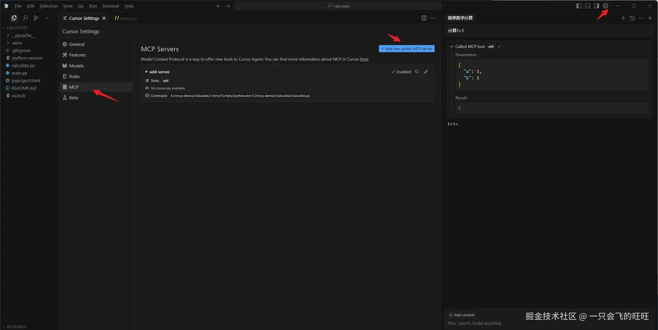The image size is (658, 330).
Task: Select Features settings category
Action: [x=96, y=55]
